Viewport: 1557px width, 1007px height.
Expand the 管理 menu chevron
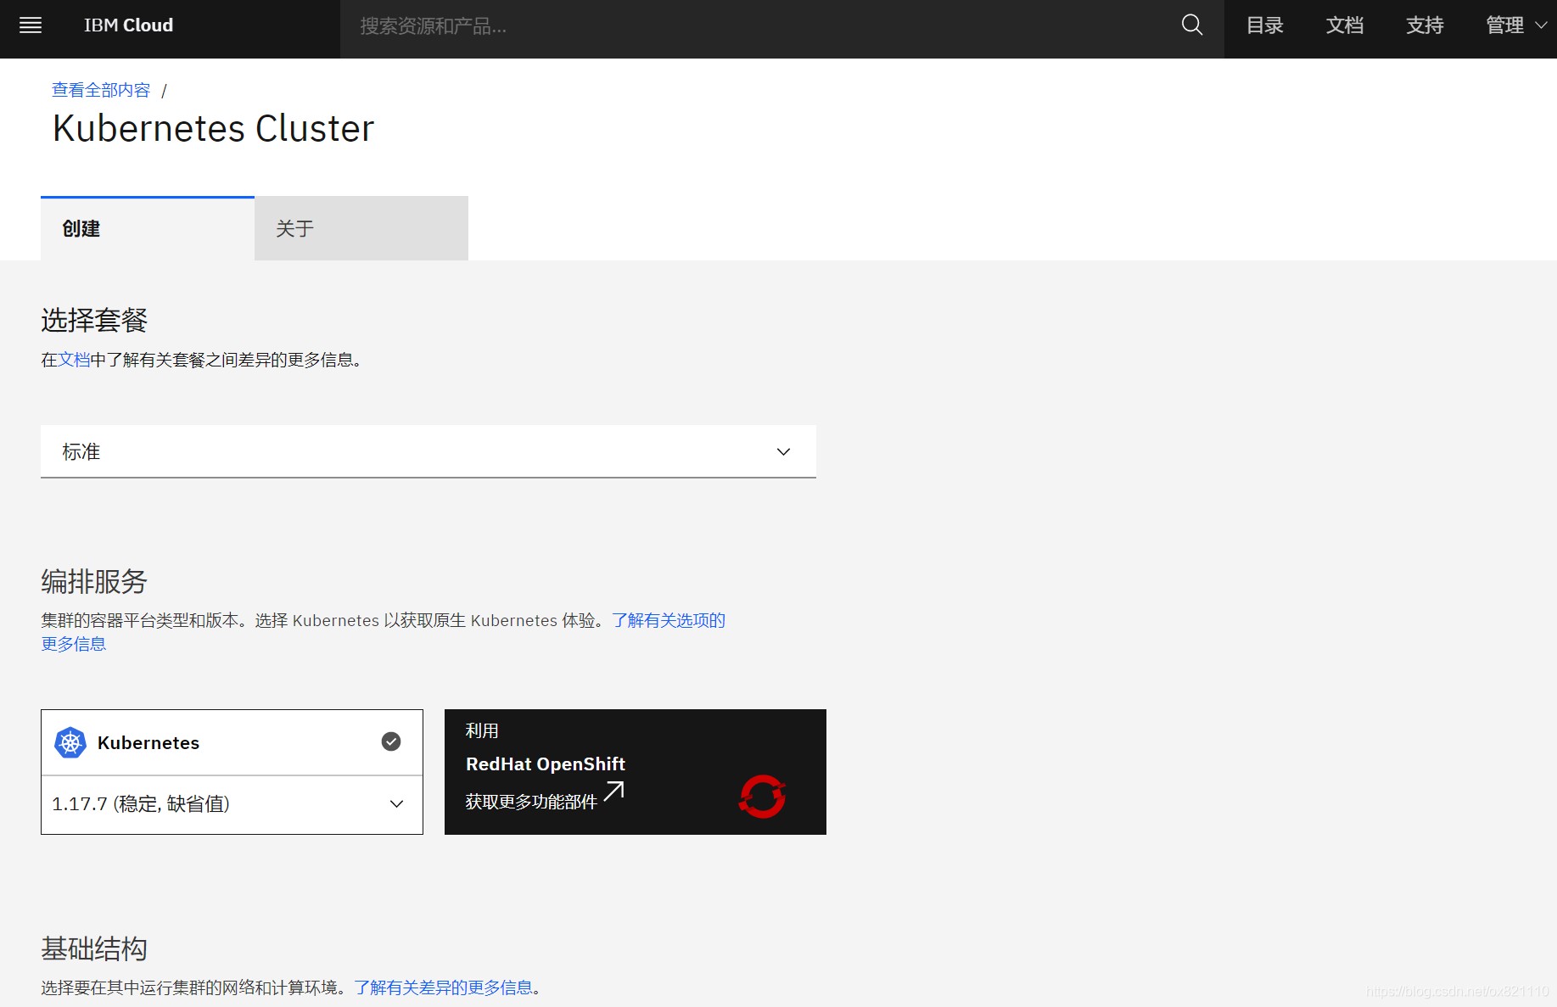coord(1541,25)
